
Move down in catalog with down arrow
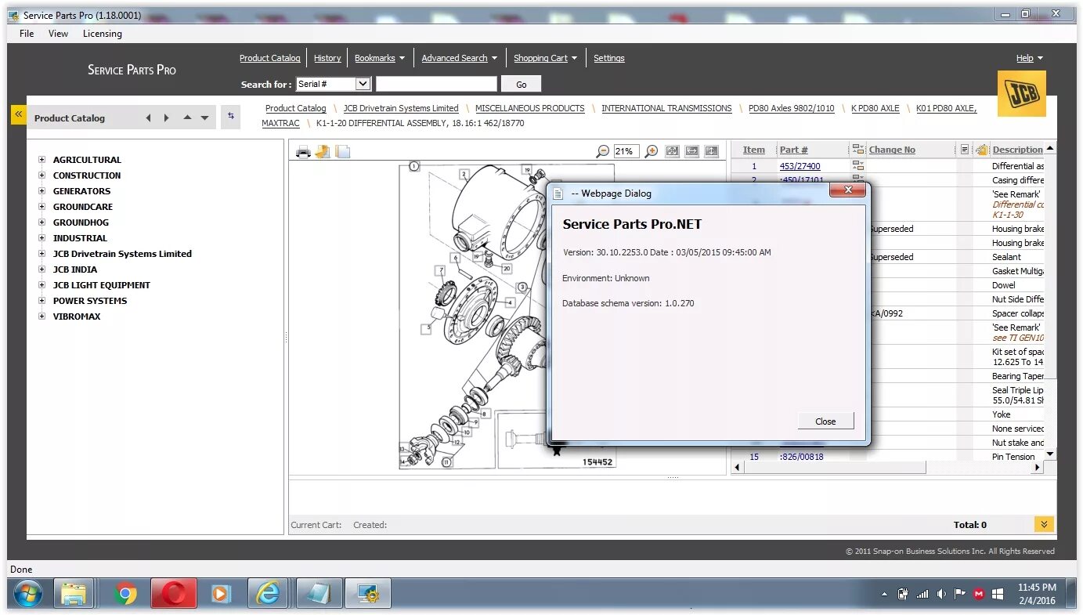tap(204, 118)
